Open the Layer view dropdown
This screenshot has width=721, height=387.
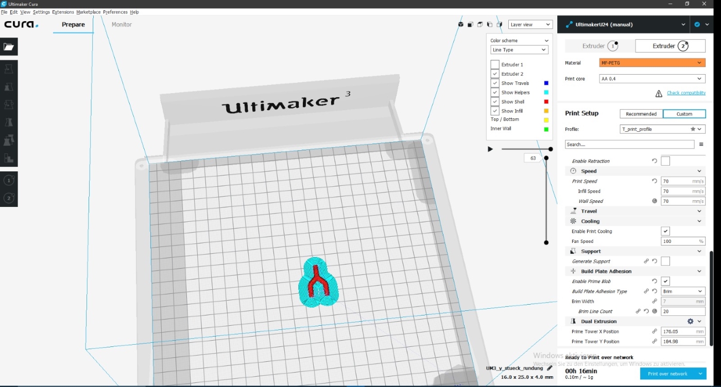530,25
